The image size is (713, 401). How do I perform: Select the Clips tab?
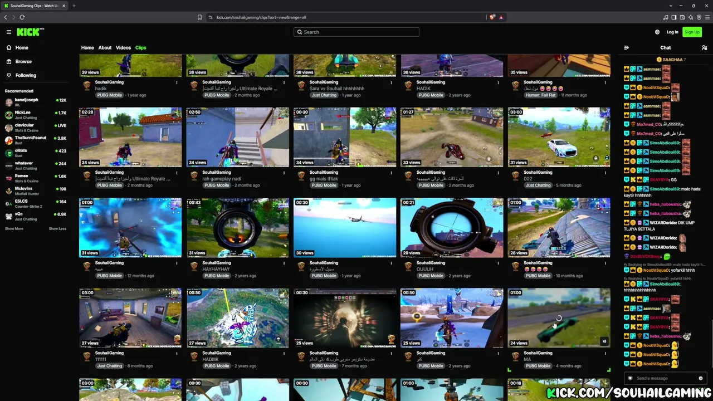(140, 48)
